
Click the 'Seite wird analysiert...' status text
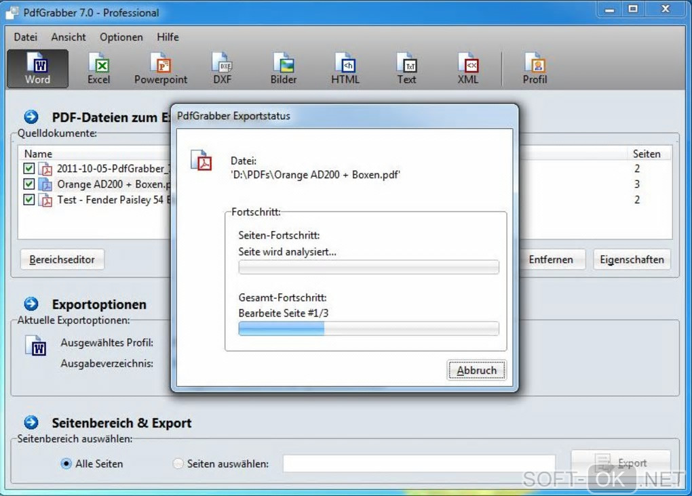click(287, 252)
